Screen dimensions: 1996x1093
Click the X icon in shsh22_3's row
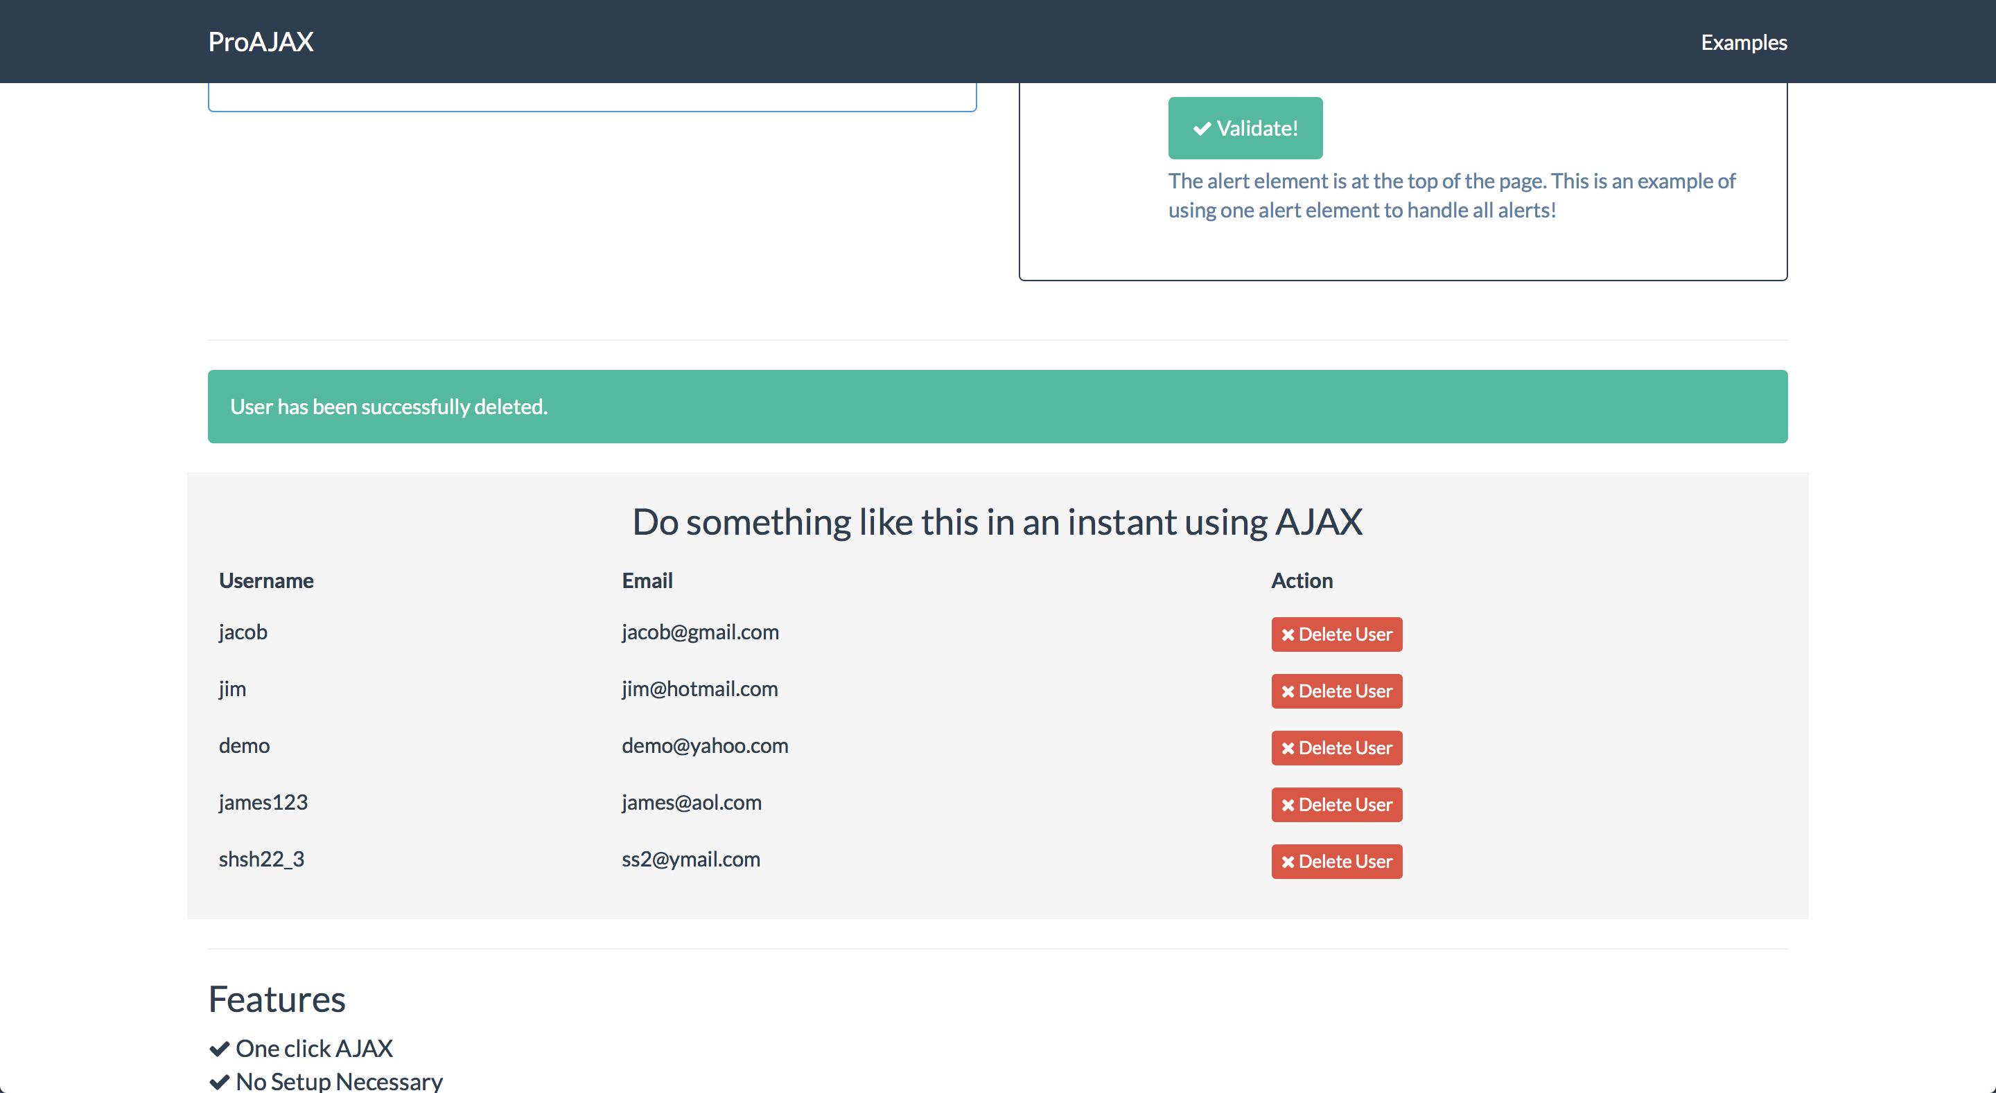pos(1288,862)
